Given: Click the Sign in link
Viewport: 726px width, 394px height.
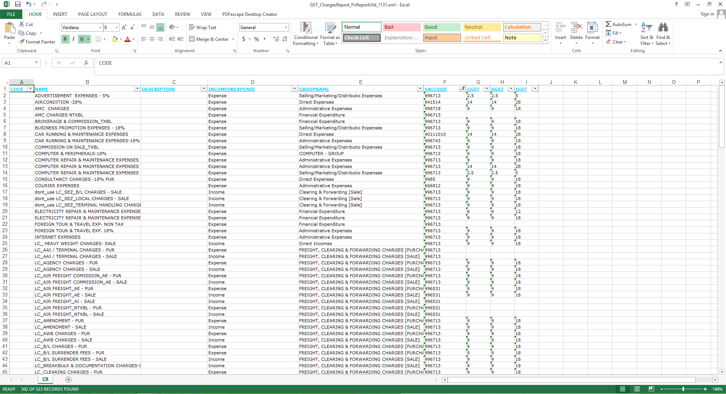Looking at the screenshot, I should pyautogui.click(x=707, y=14).
